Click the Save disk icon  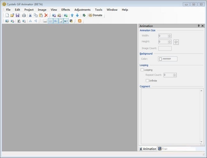(17, 15)
